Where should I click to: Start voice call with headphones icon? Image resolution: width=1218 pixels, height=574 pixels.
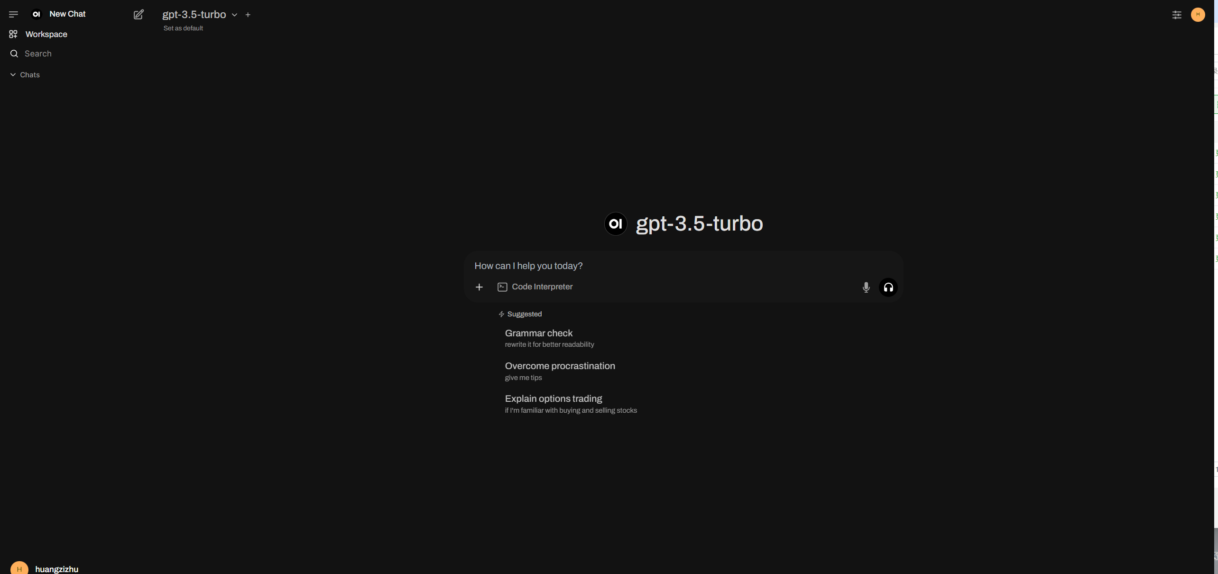888,287
